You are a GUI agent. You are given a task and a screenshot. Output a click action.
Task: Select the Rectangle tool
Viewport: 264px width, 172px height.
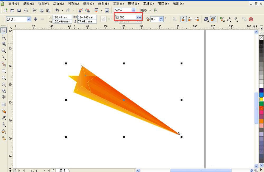click(4, 71)
